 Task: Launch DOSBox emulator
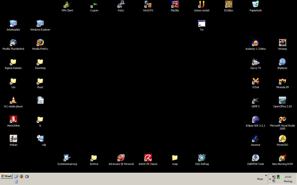point(228,4)
